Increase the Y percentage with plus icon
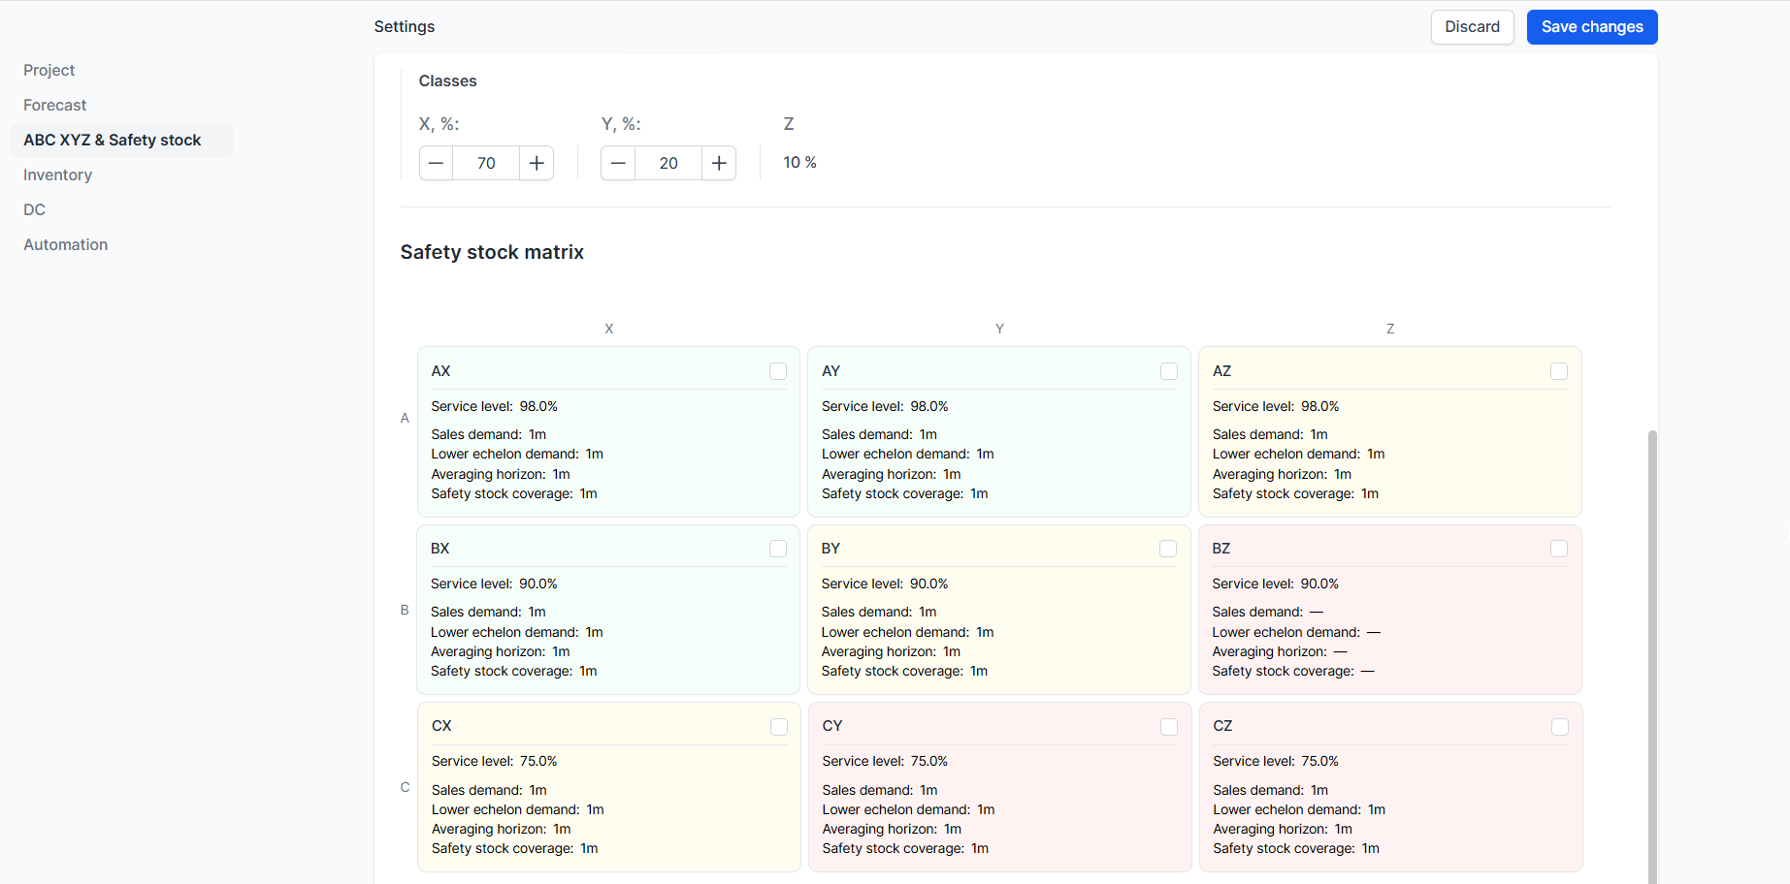Viewport: 1790px width, 884px height. 719,163
